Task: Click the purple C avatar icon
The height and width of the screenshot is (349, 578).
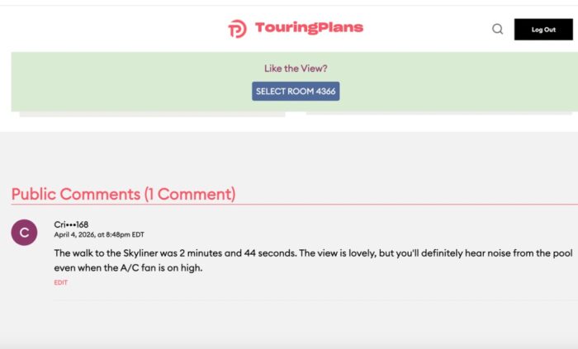Action: coord(24,233)
